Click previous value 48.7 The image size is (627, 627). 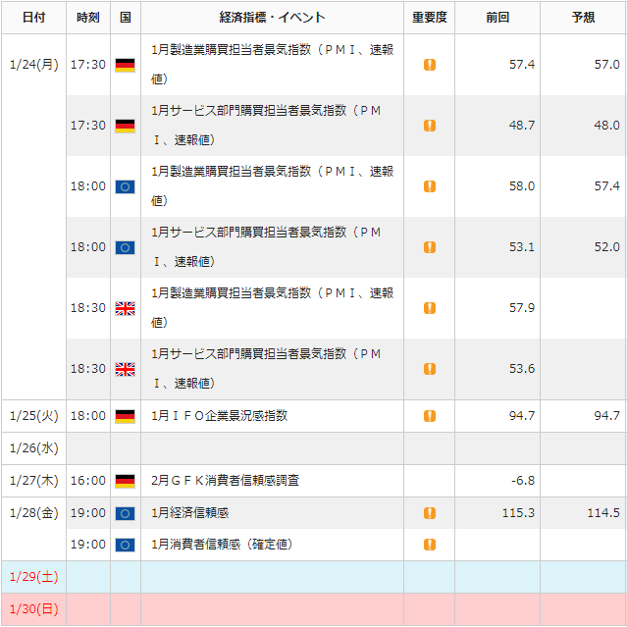pyautogui.click(x=522, y=126)
